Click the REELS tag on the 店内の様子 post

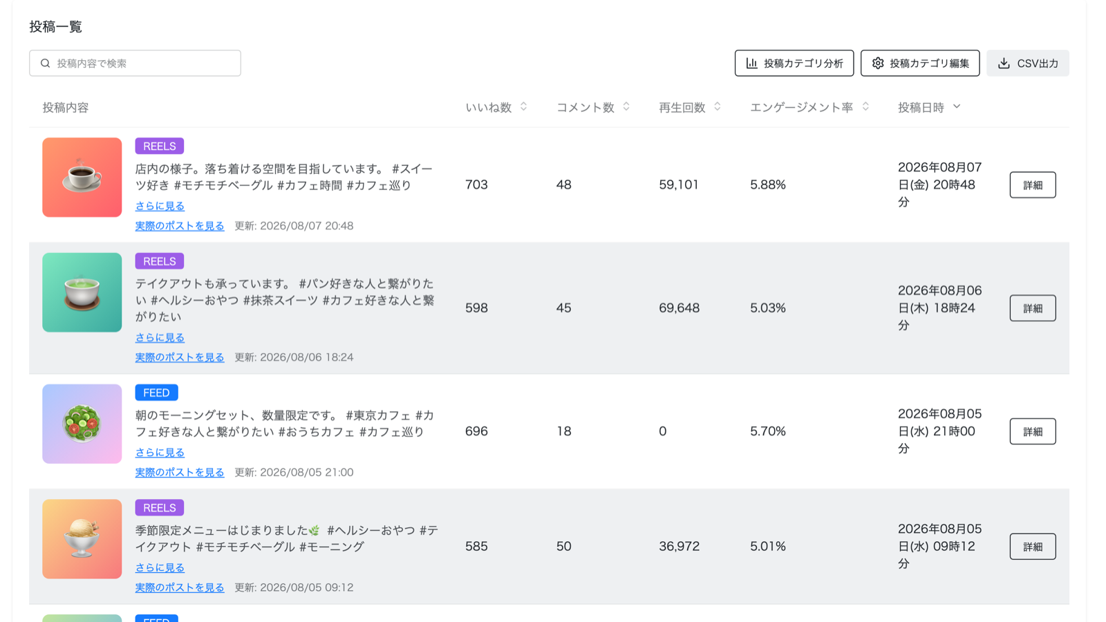159,146
